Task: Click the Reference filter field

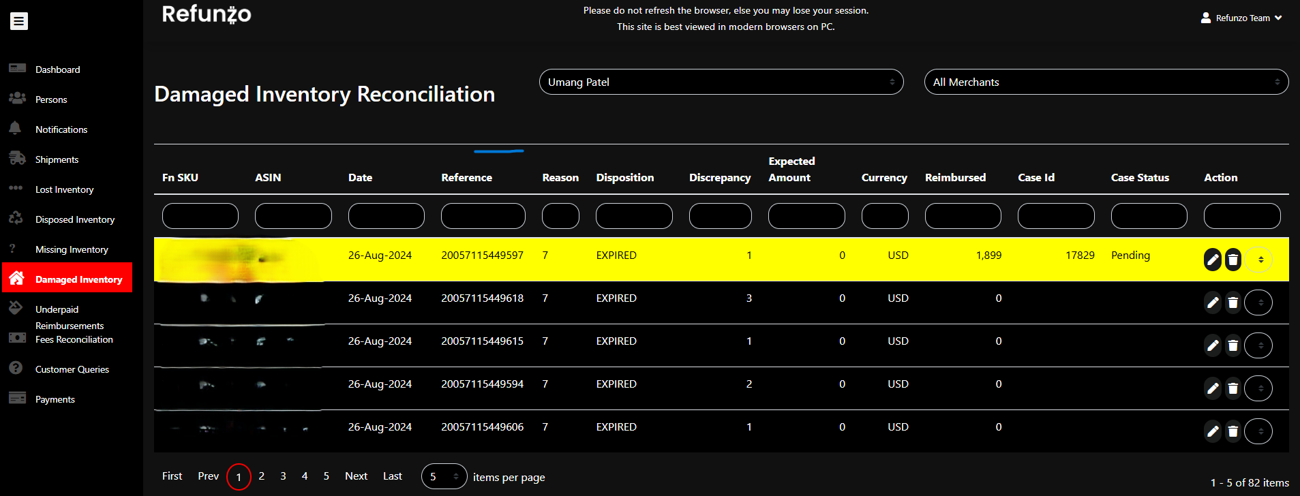Action: click(x=483, y=216)
